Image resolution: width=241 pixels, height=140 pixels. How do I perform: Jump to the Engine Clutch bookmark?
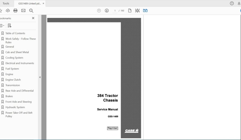click(x=13, y=80)
